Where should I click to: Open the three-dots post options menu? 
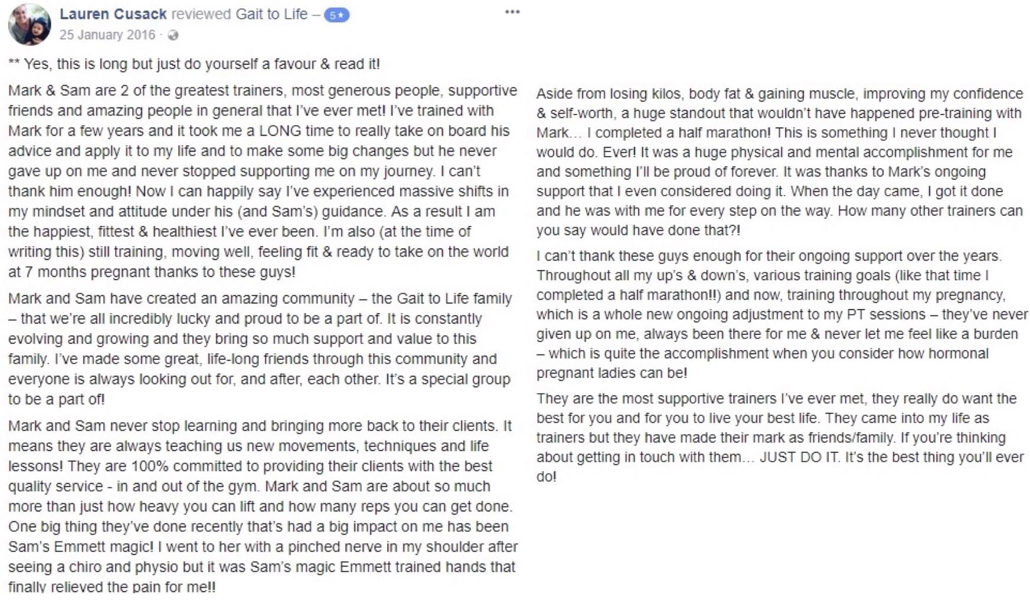pyautogui.click(x=512, y=12)
